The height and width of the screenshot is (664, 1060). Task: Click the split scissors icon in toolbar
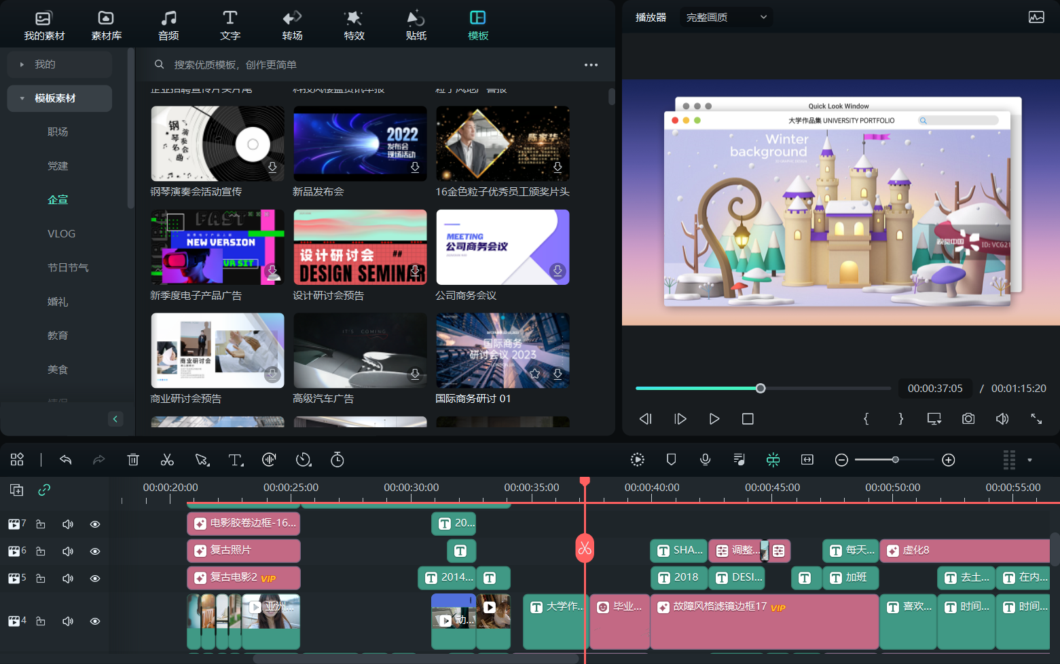click(x=167, y=460)
